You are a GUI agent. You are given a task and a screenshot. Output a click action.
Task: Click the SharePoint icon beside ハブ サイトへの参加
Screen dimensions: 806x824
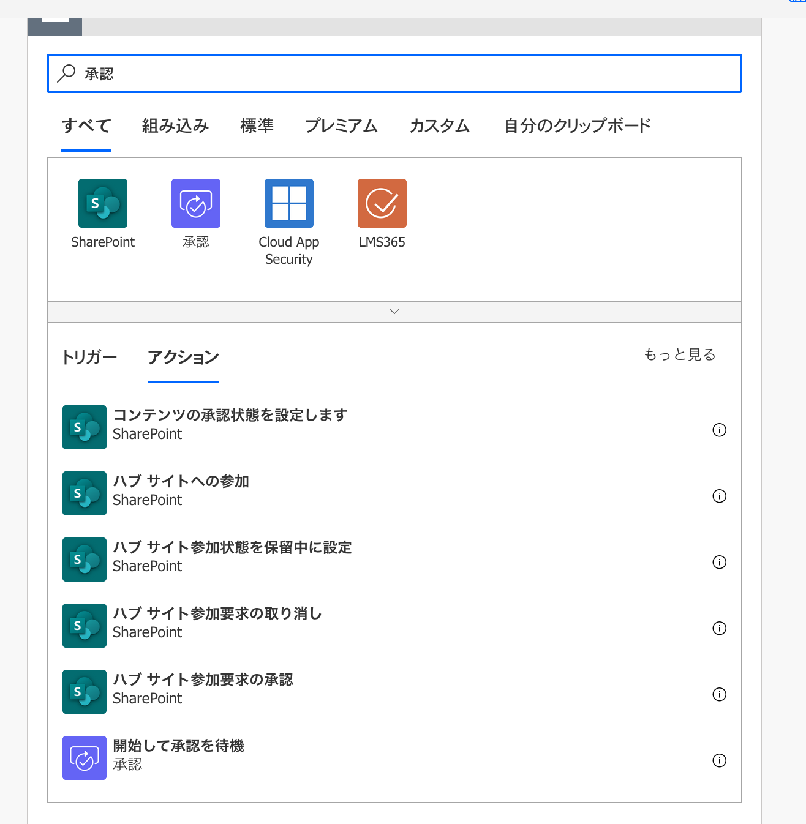[84, 493]
